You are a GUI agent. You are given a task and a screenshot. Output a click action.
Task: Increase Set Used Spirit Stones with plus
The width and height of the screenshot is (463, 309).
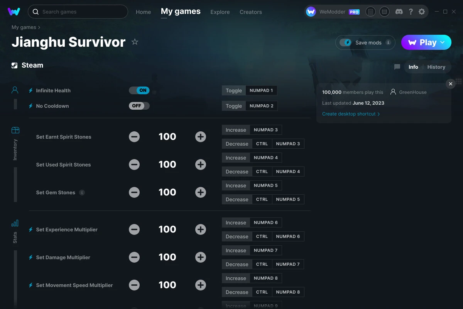tap(201, 165)
